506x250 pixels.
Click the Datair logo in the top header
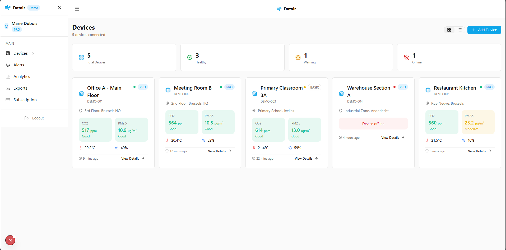286,9
